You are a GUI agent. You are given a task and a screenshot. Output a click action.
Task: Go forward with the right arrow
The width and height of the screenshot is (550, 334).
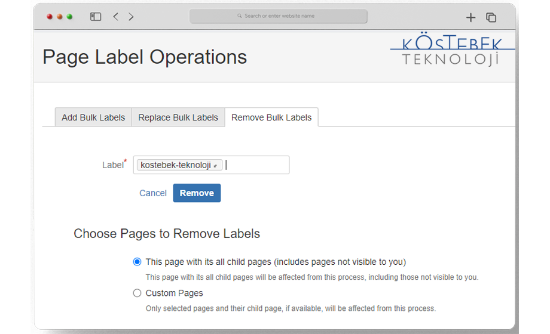(x=131, y=17)
